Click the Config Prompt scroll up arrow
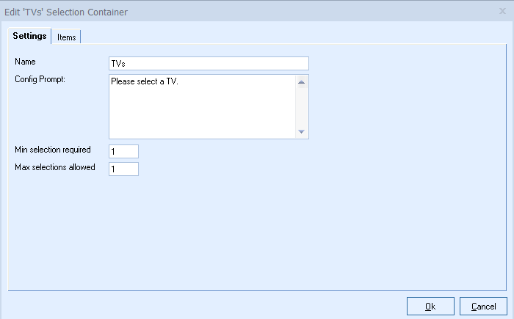This screenshot has width=514, height=319. [x=301, y=81]
